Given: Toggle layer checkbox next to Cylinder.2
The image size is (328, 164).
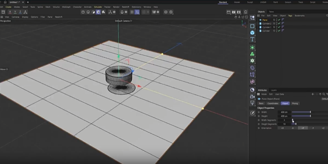Looking at the screenshot, I should [x=274, y=24].
